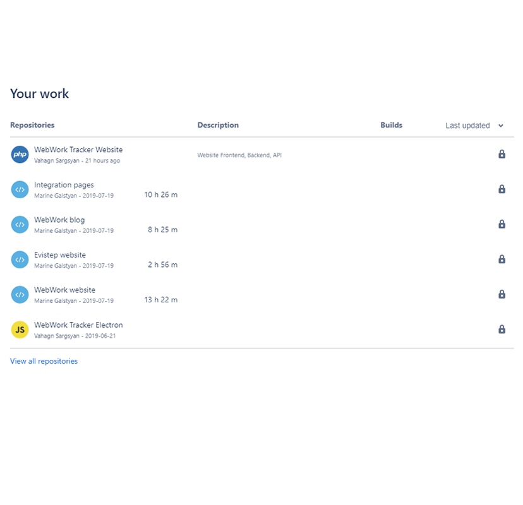The image size is (523, 505).
Task: Click the JS avatar for WebWork Tracker Electron
Action: tap(20, 330)
